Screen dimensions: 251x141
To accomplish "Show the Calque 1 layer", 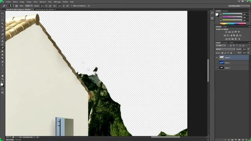I will tap(217, 68).
